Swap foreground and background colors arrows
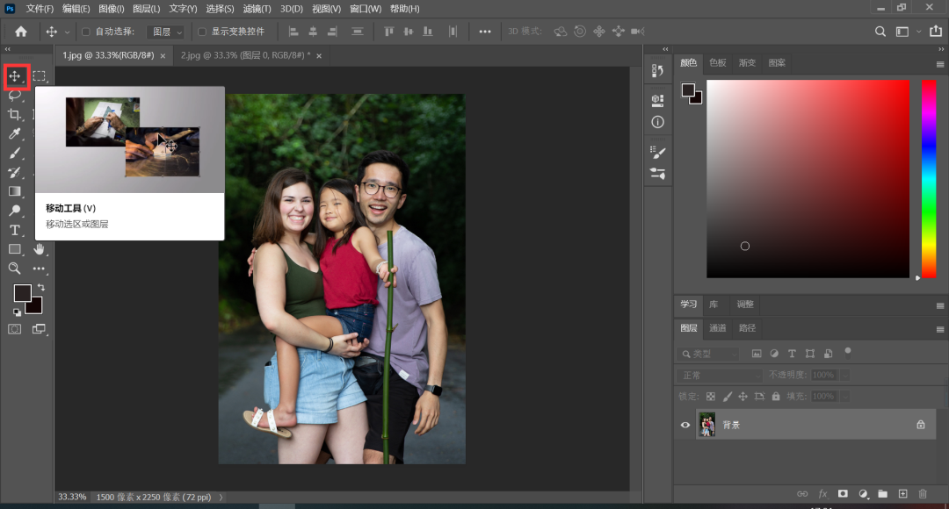This screenshot has width=949, height=509. coord(41,287)
